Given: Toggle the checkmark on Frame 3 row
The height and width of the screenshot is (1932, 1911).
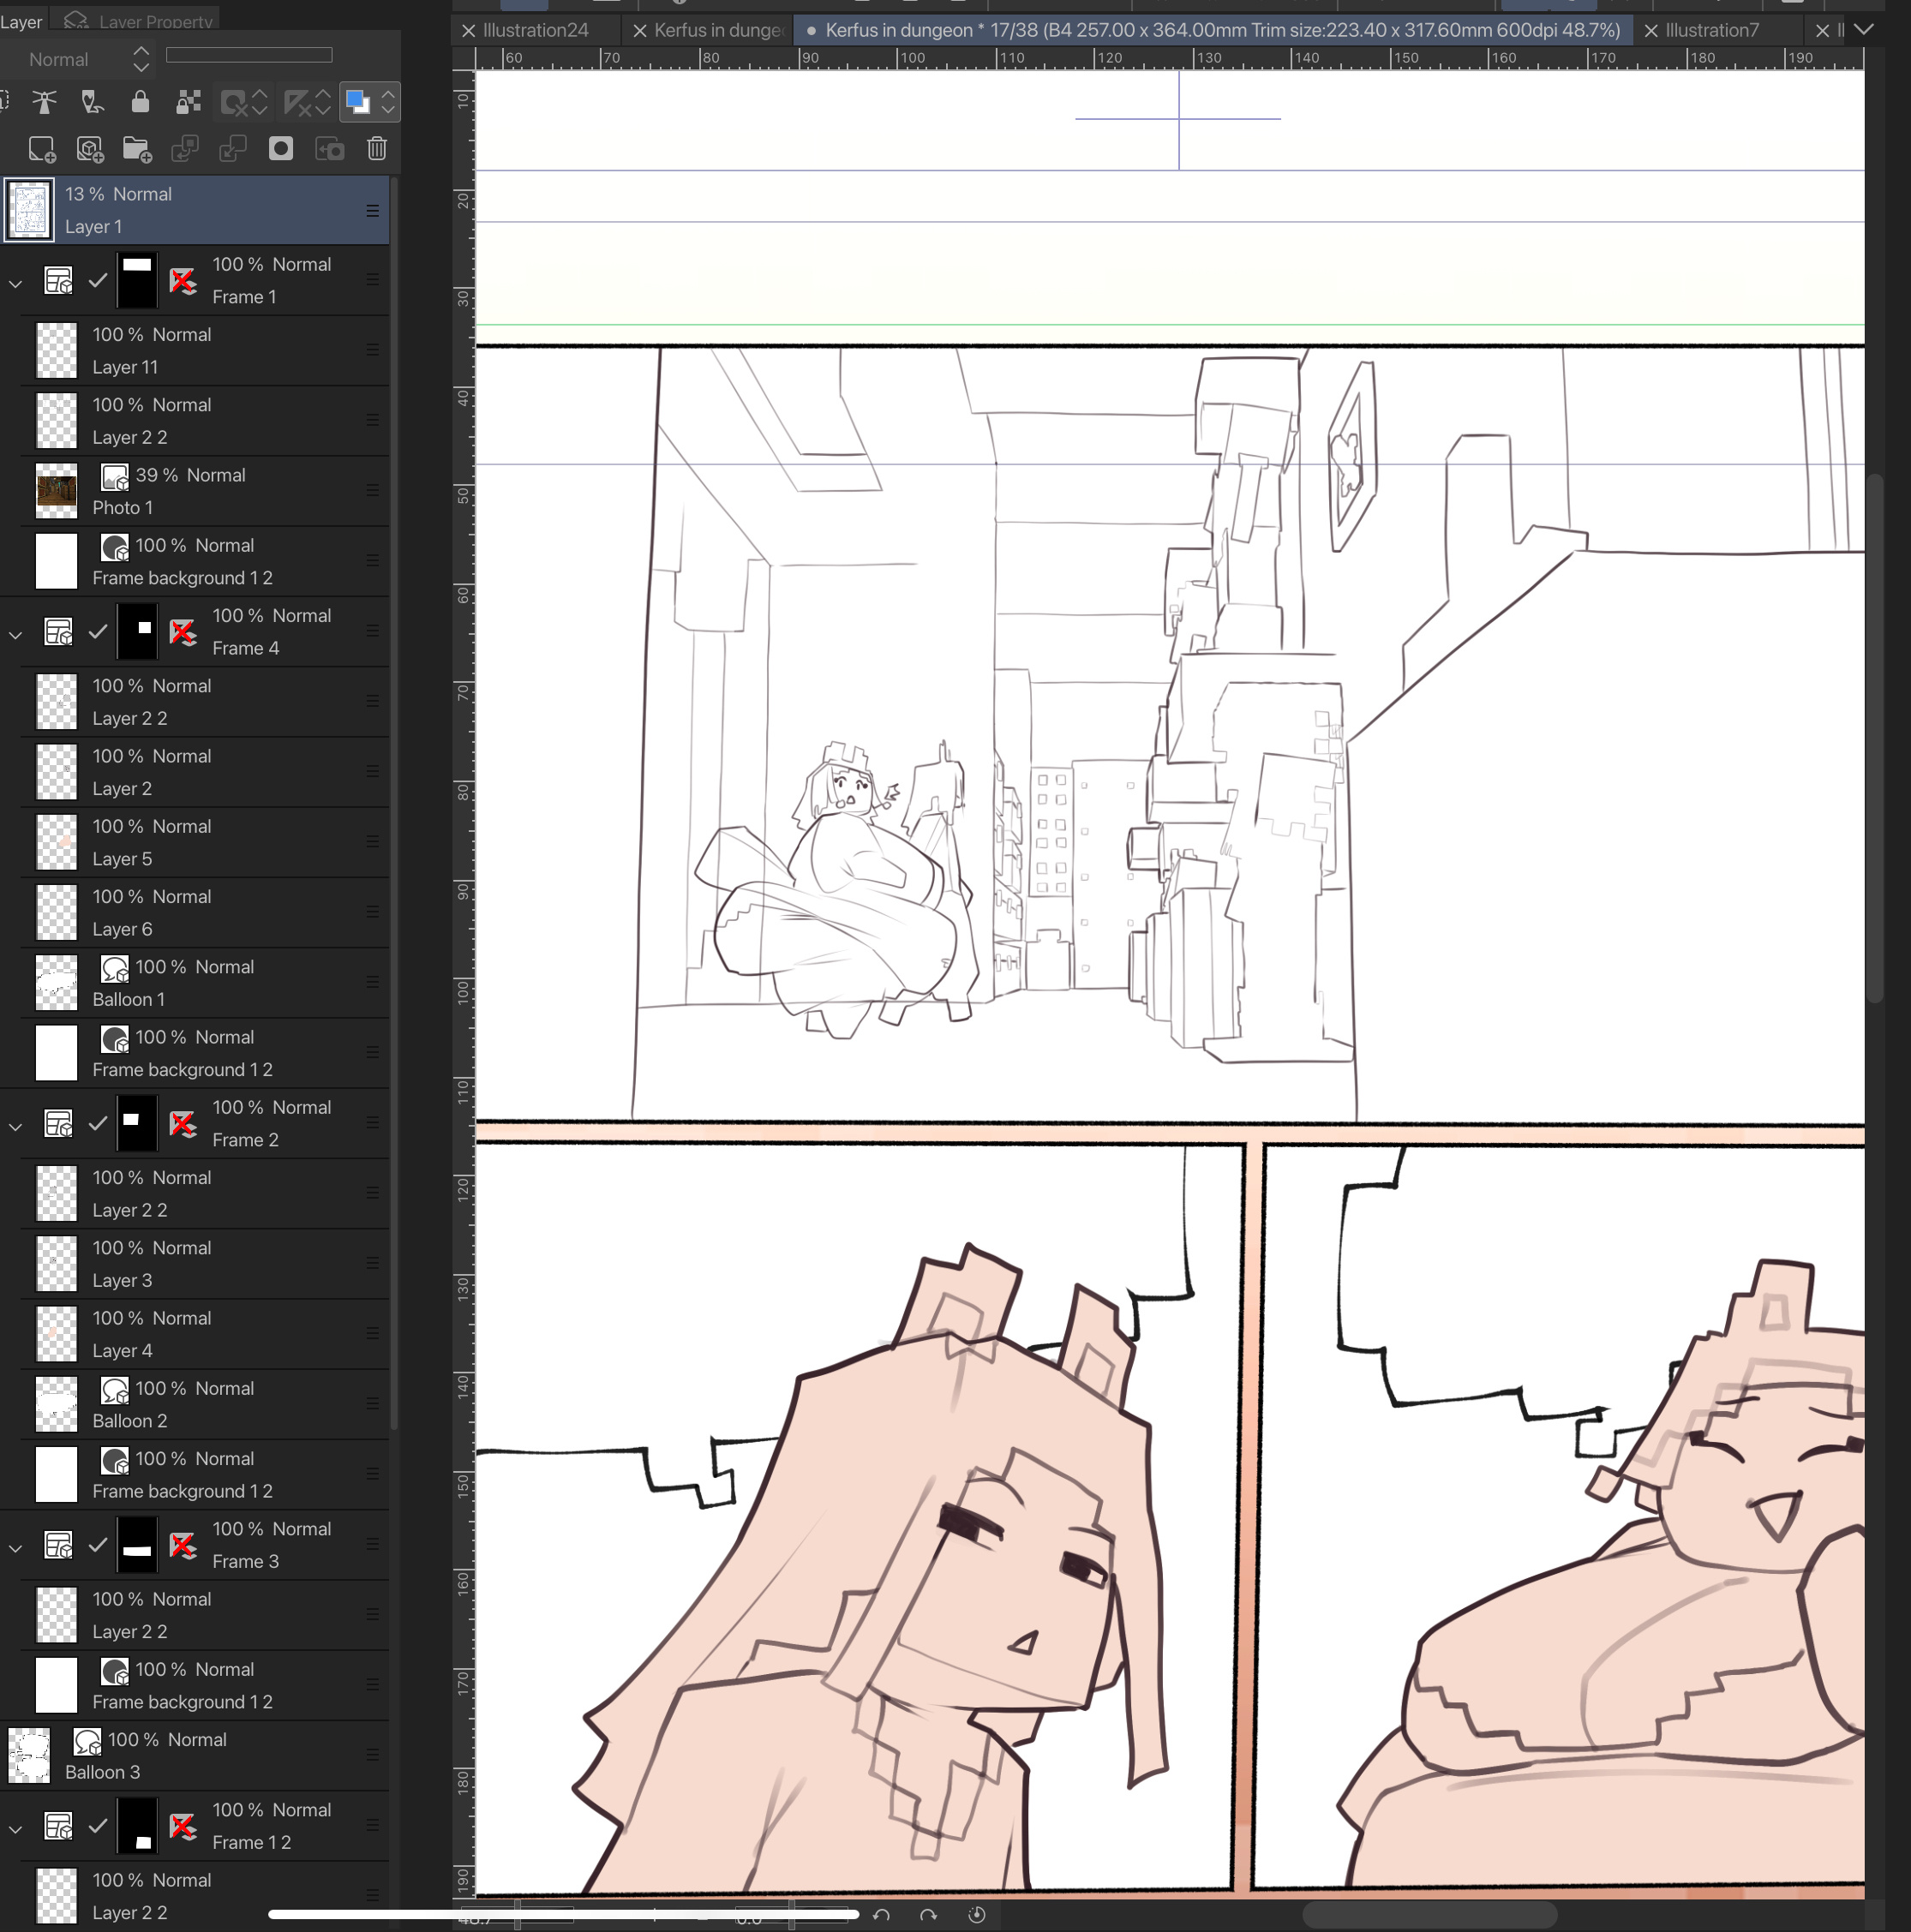Looking at the screenshot, I should pos(98,1545).
